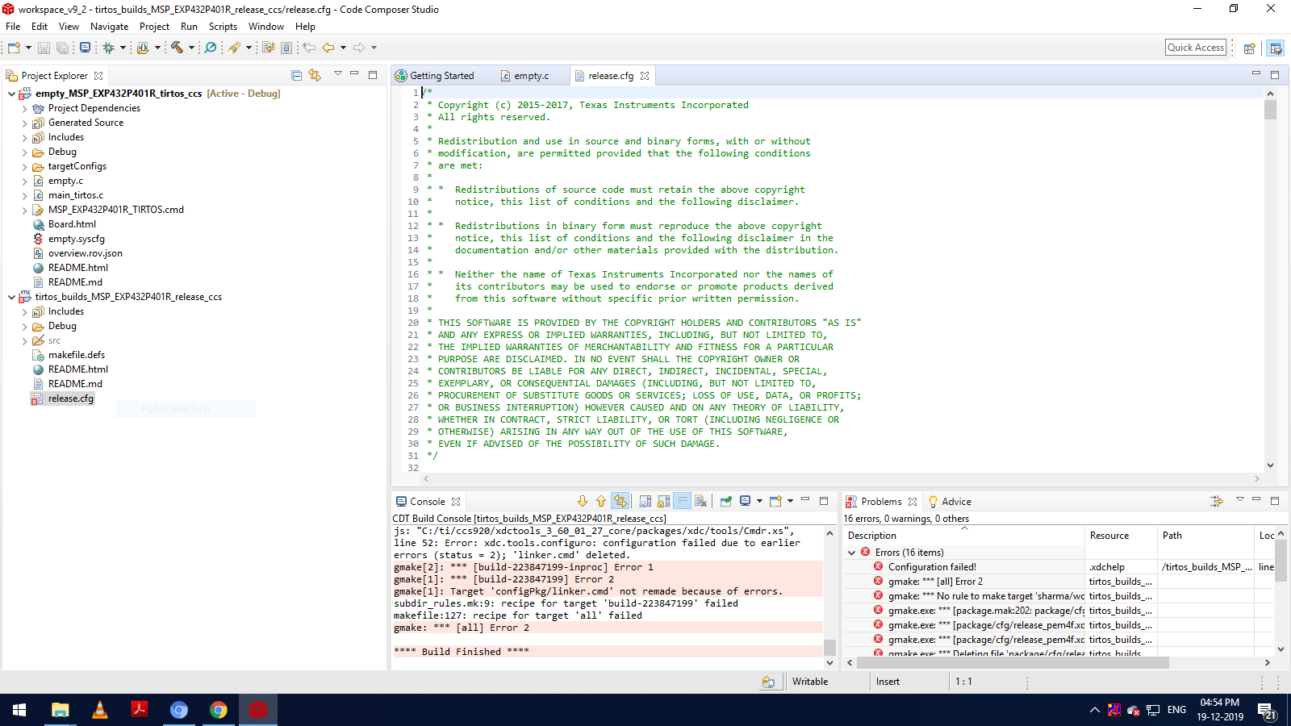Click the Back navigation arrow icon
Screen dimensions: 1291x726
pyautogui.click(x=328, y=48)
